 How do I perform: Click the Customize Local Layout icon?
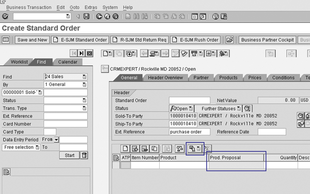[x=224, y=17]
